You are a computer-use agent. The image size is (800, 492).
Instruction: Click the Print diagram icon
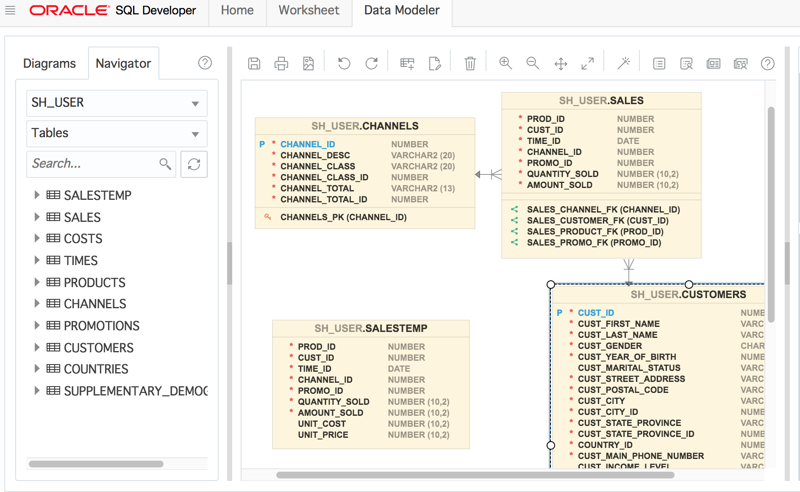click(x=281, y=64)
